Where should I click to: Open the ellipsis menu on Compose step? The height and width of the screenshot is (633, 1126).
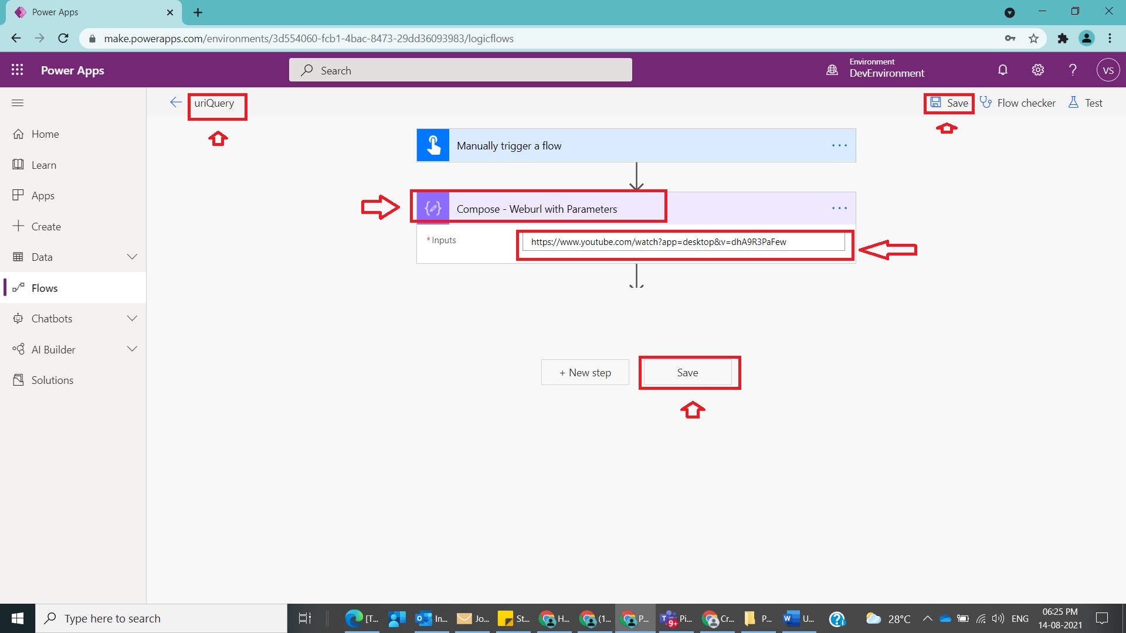(x=840, y=207)
